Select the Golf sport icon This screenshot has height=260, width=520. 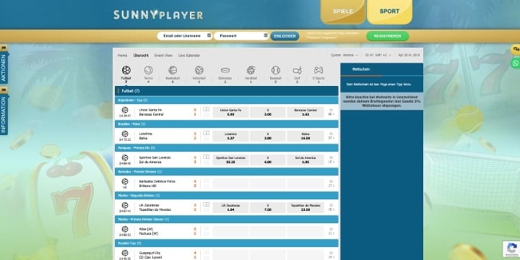coord(297,70)
